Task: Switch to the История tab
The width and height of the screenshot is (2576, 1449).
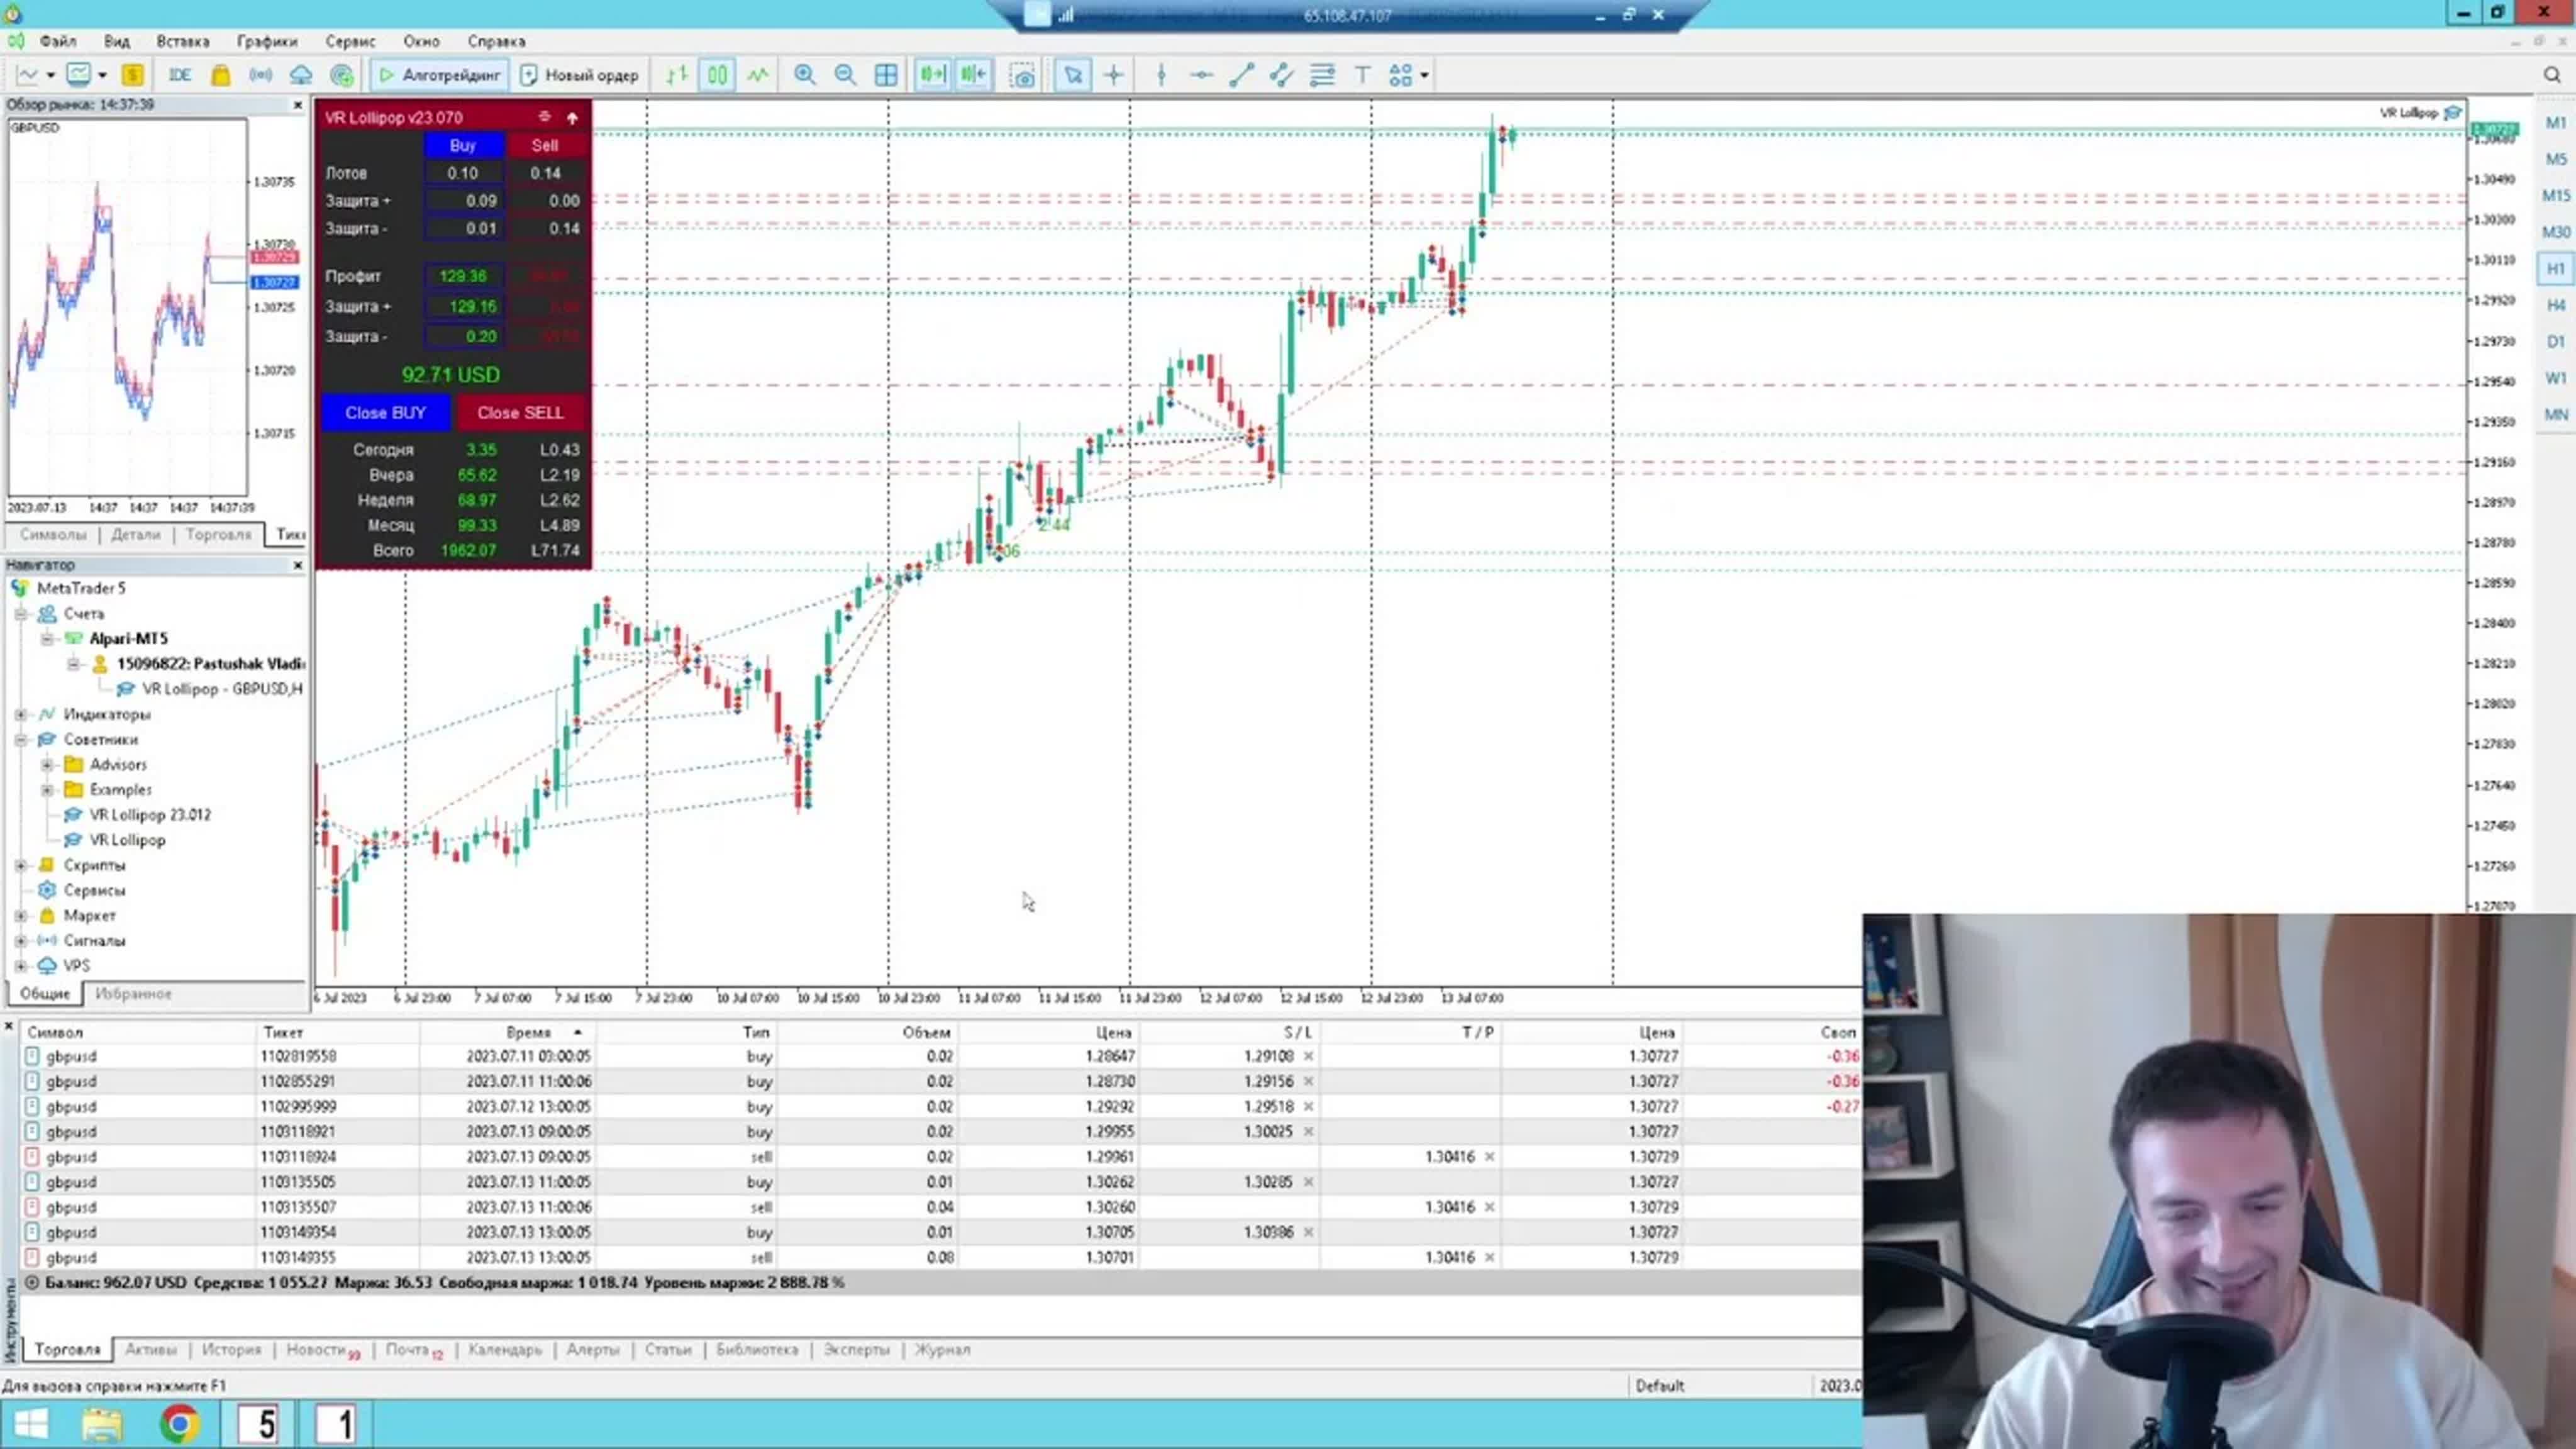Action: tap(231, 1349)
